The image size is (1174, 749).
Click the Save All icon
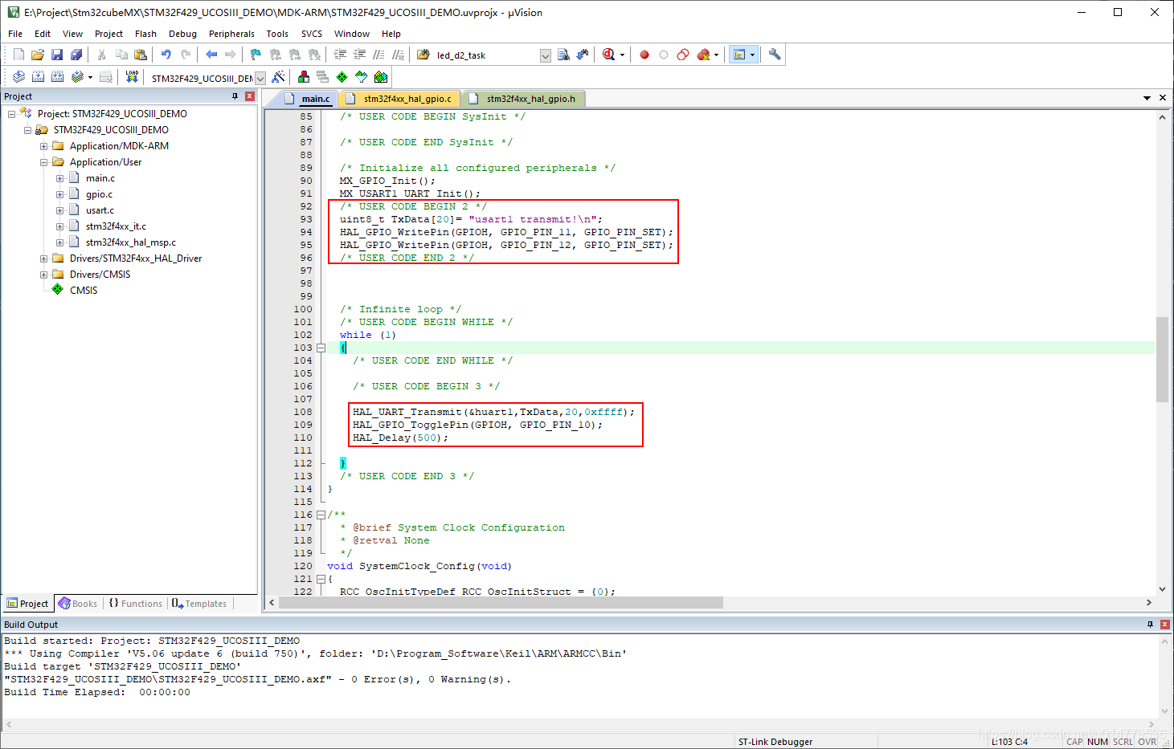pos(76,55)
